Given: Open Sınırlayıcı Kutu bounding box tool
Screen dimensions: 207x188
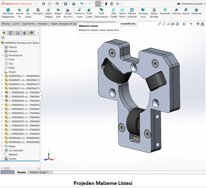Looking at the screenshot, I should 143,13.
